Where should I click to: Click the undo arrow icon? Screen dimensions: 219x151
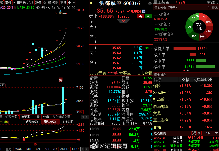[53, 8]
